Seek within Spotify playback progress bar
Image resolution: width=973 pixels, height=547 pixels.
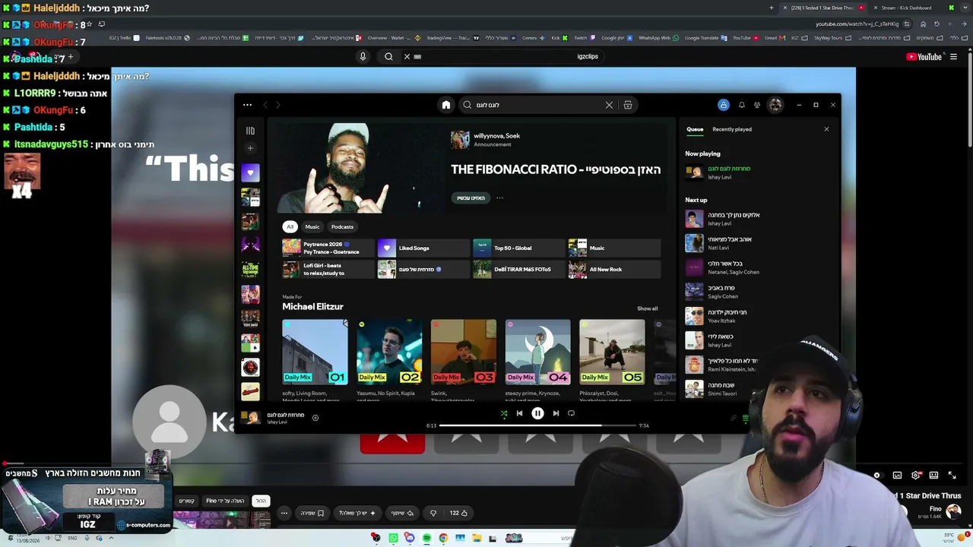point(537,425)
